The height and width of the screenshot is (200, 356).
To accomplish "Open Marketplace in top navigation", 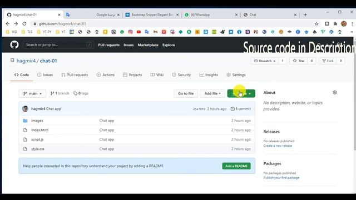I will (148, 45).
